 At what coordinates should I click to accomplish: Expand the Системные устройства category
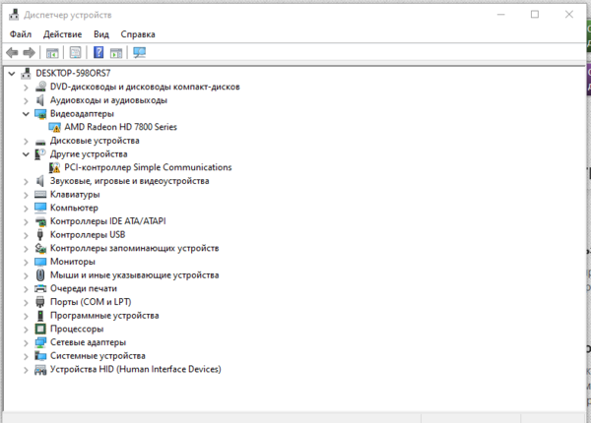click(x=26, y=356)
